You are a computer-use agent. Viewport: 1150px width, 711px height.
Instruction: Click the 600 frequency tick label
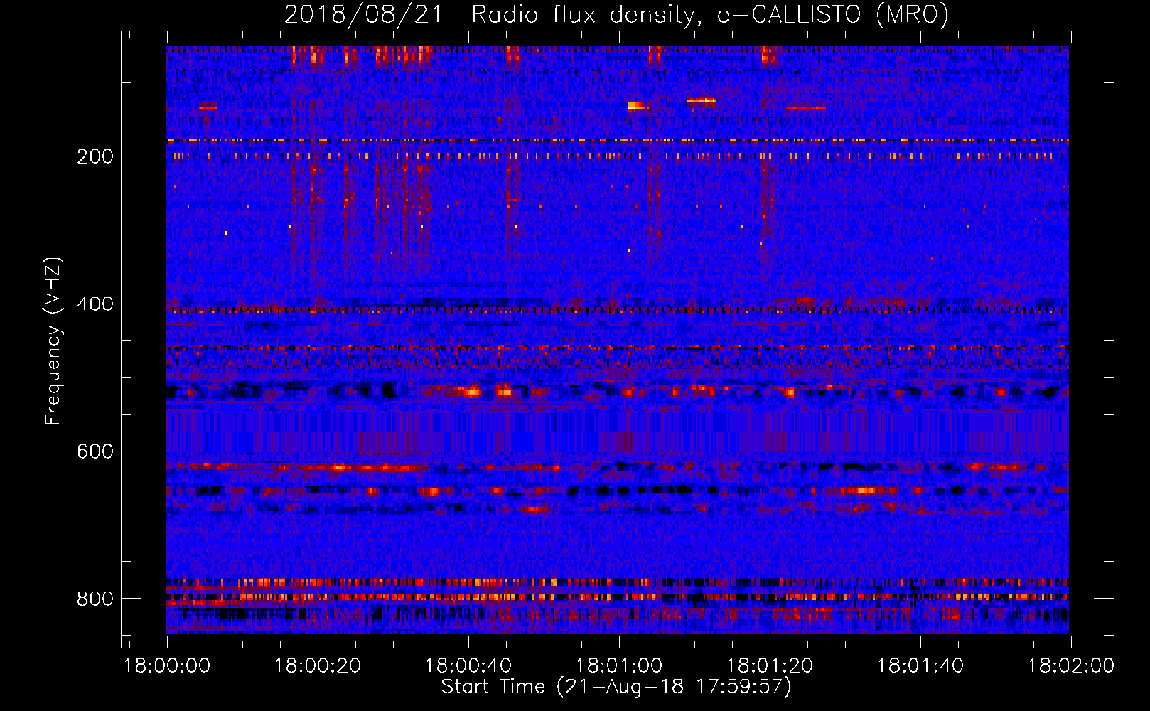95,451
